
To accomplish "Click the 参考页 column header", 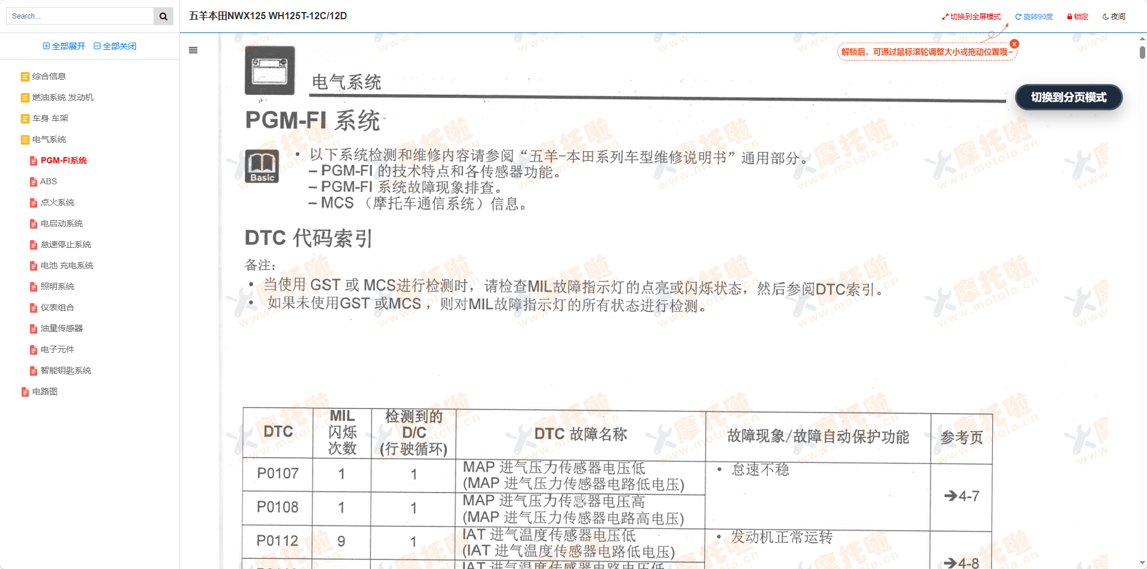I will coord(962,438).
